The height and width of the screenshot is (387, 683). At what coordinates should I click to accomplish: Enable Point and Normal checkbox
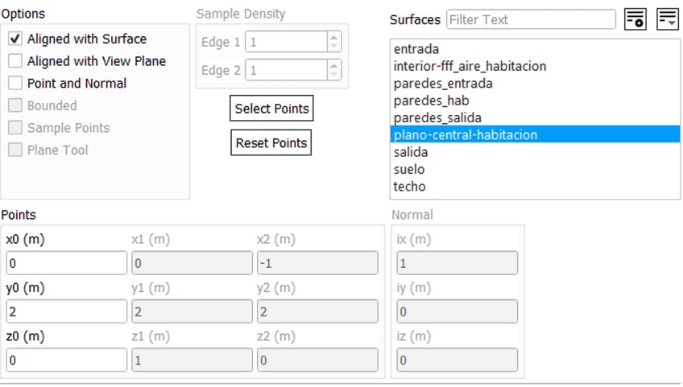point(15,83)
